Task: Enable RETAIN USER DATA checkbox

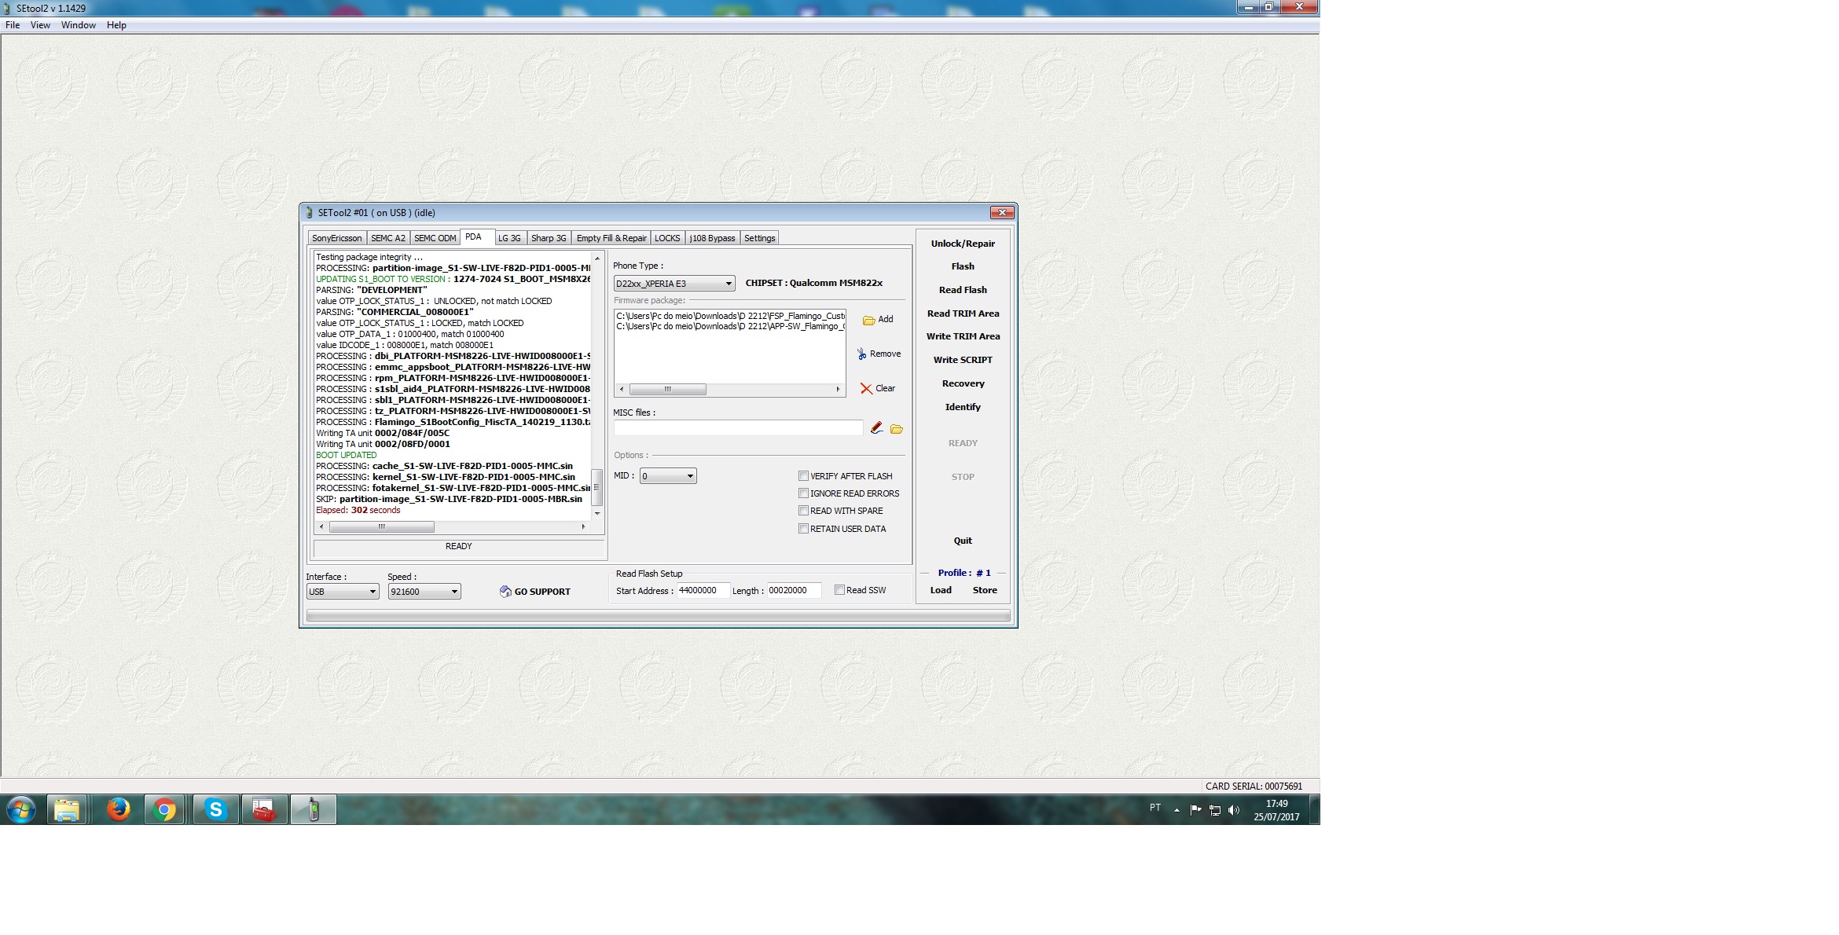Action: point(803,529)
